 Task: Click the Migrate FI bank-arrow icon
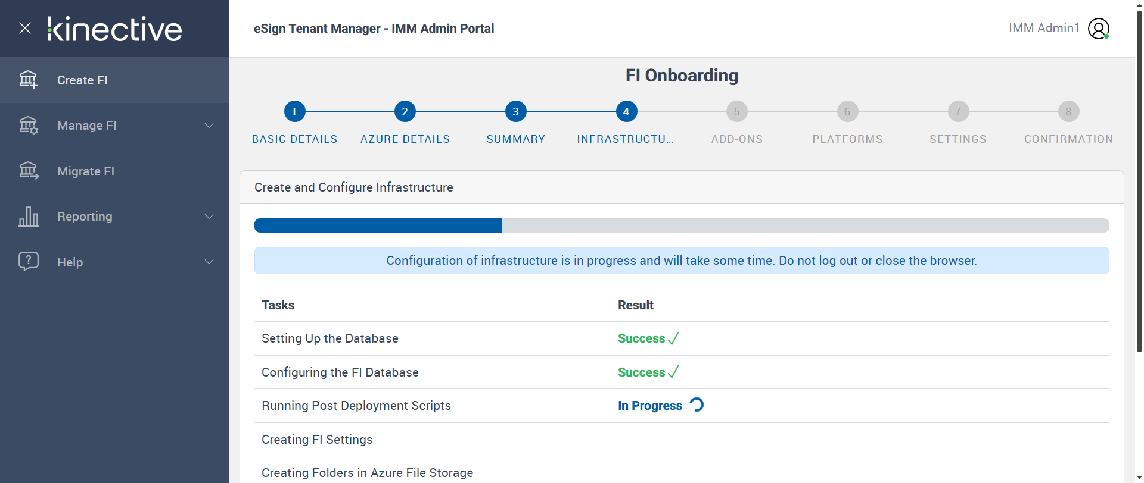point(28,171)
